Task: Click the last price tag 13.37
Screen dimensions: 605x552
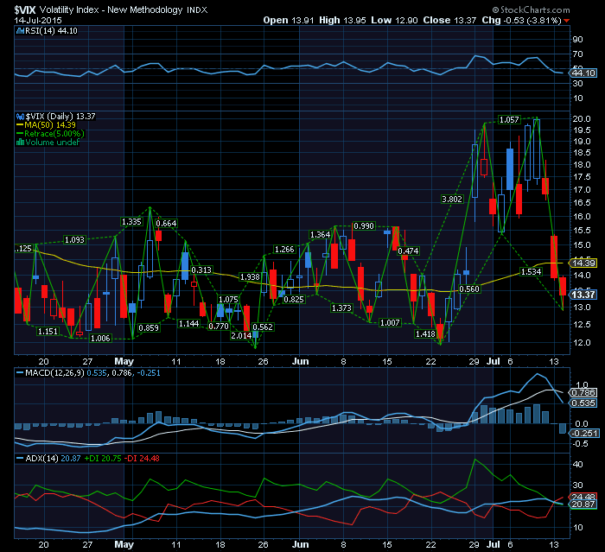Action: [583, 295]
